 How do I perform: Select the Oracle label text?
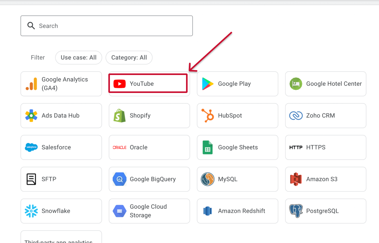[139, 148]
